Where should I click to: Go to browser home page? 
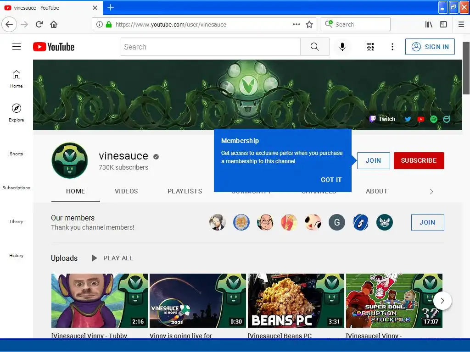click(x=54, y=24)
